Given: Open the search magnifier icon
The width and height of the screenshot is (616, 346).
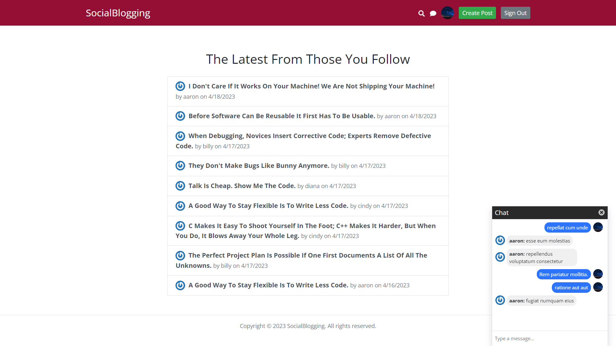Looking at the screenshot, I should coord(421,13).
